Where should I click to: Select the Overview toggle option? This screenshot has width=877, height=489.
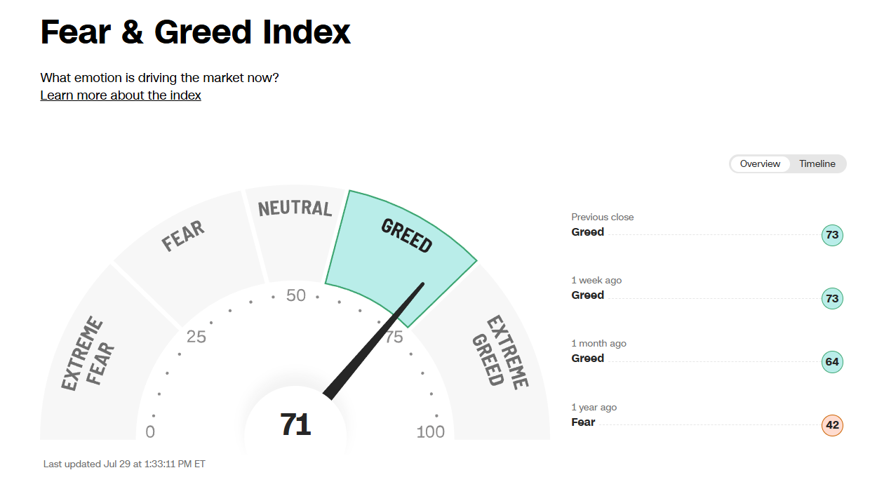coord(760,163)
